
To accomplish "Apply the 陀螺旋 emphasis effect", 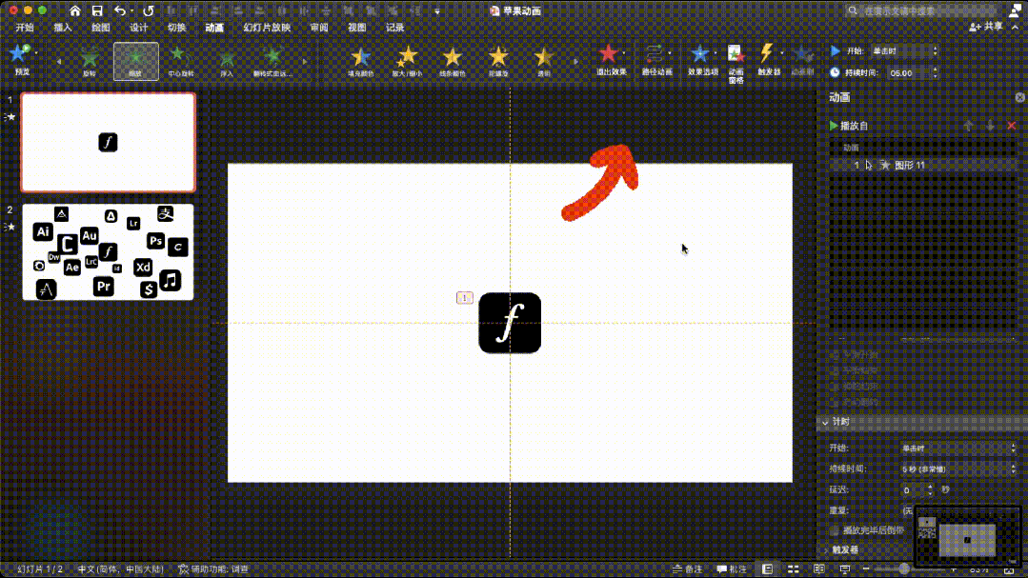I will (x=498, y=62).
